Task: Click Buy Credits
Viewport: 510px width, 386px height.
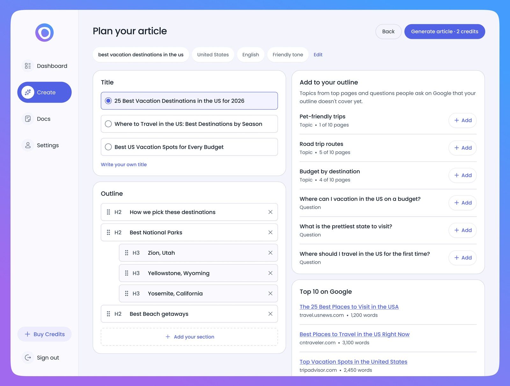Action: pyautogui.click(x=44, y=334)
